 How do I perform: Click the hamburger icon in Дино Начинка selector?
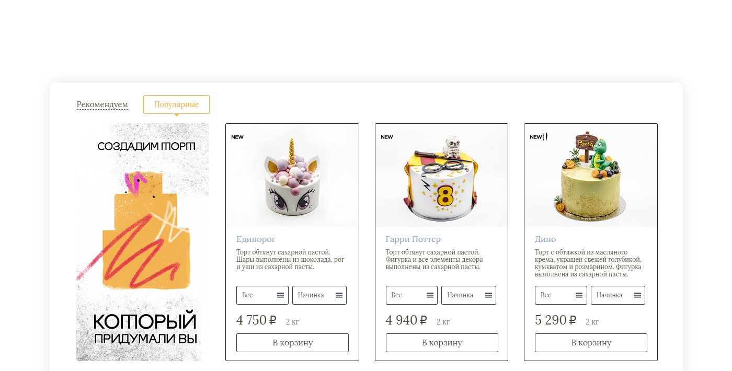coord(637,295)
